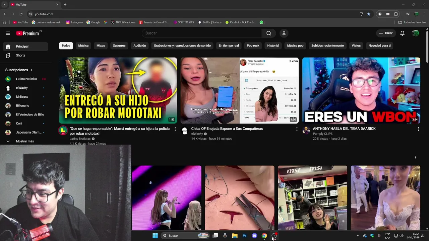Screen dimensions: 429x241
Task: Play the ERES UN WBON thumbnail
Action: pos(361,90)
